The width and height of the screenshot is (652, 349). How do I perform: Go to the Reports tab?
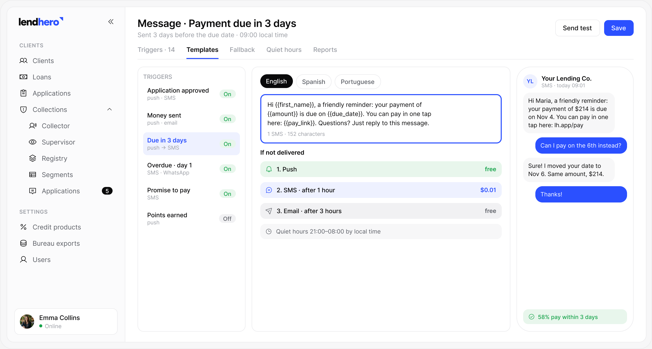coord(325,50)
